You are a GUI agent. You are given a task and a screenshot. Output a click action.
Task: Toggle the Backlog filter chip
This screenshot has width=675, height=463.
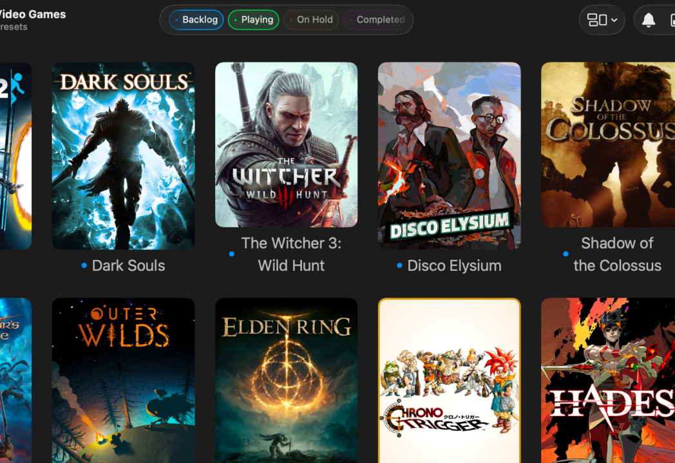(196, 20)
